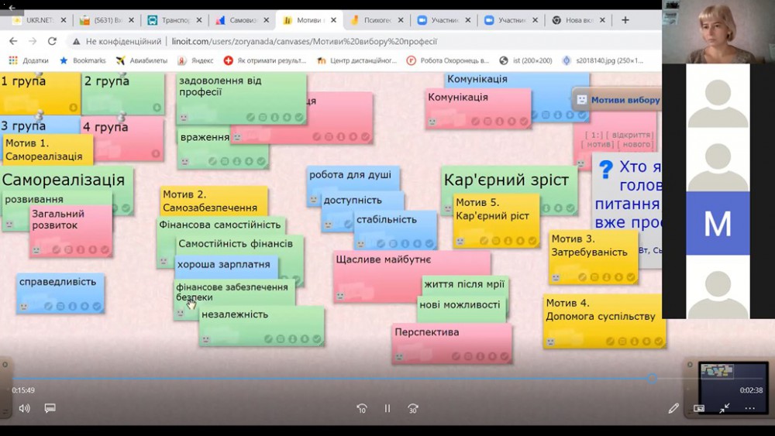Click checkmark icon on Перспектива note

point(505,356)
